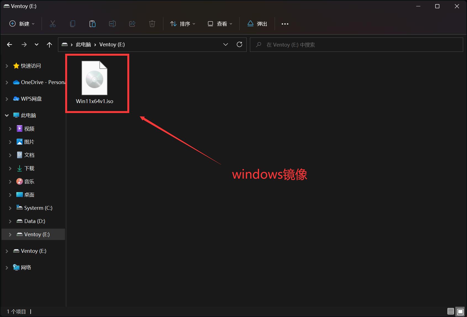The width and height of the screenshot is (467, 317).
Task: Open the 查看 view options dropdown
Action: tap(220, 24)
